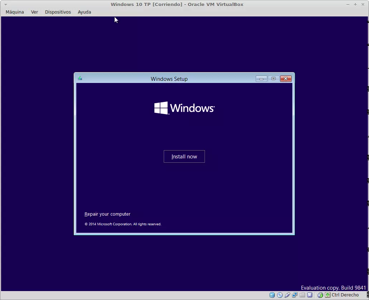Screen dimensions: 369x300
Task: Click the virtualization chip status icon
Action: point(310,295)
